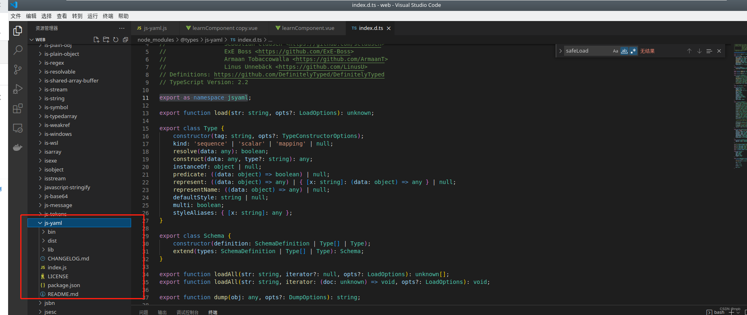Expand the js-message folder
The width and height of the screenshot is (747, 315).
40,205
